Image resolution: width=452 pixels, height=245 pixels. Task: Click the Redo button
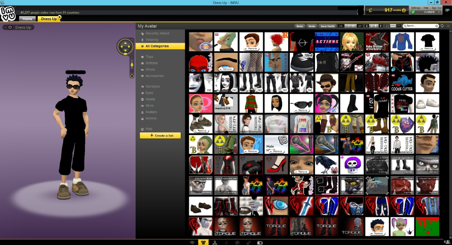pyautogui.click(x=300, y=26)
